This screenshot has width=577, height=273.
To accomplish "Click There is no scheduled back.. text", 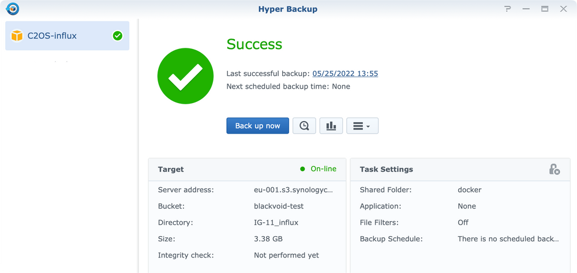I will coord(508,239).
